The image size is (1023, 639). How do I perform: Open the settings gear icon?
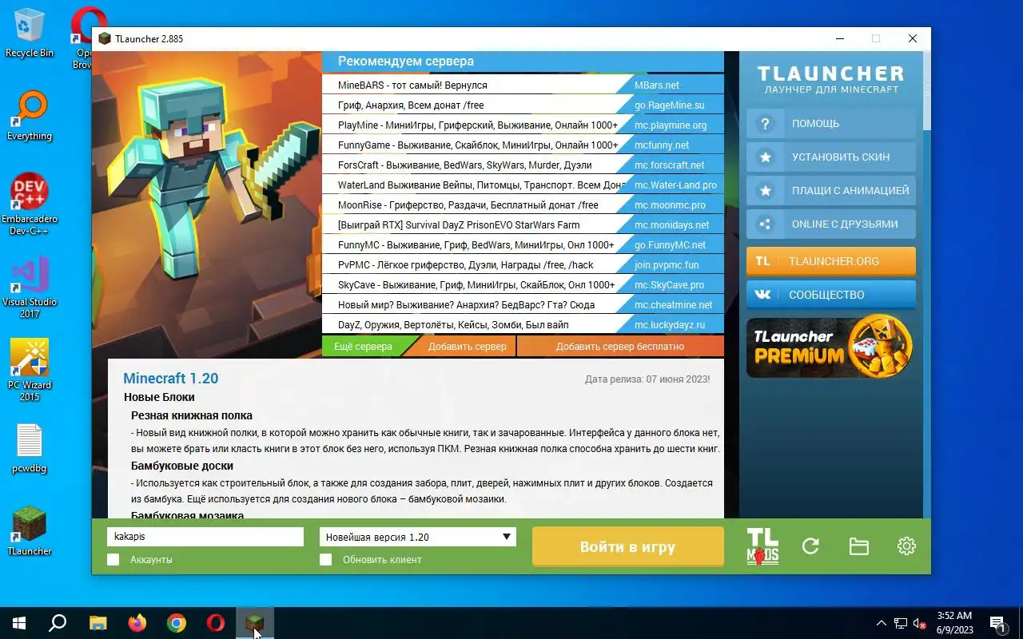(906, 546)
